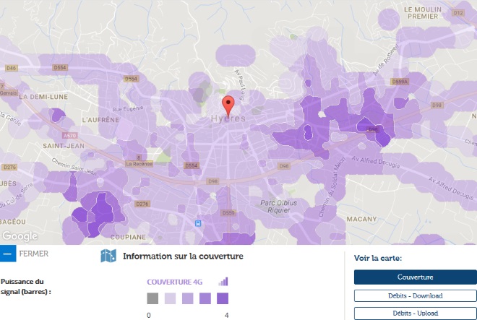Click the third purple signal swatch

pyautogui.click(x=205, y=298)
